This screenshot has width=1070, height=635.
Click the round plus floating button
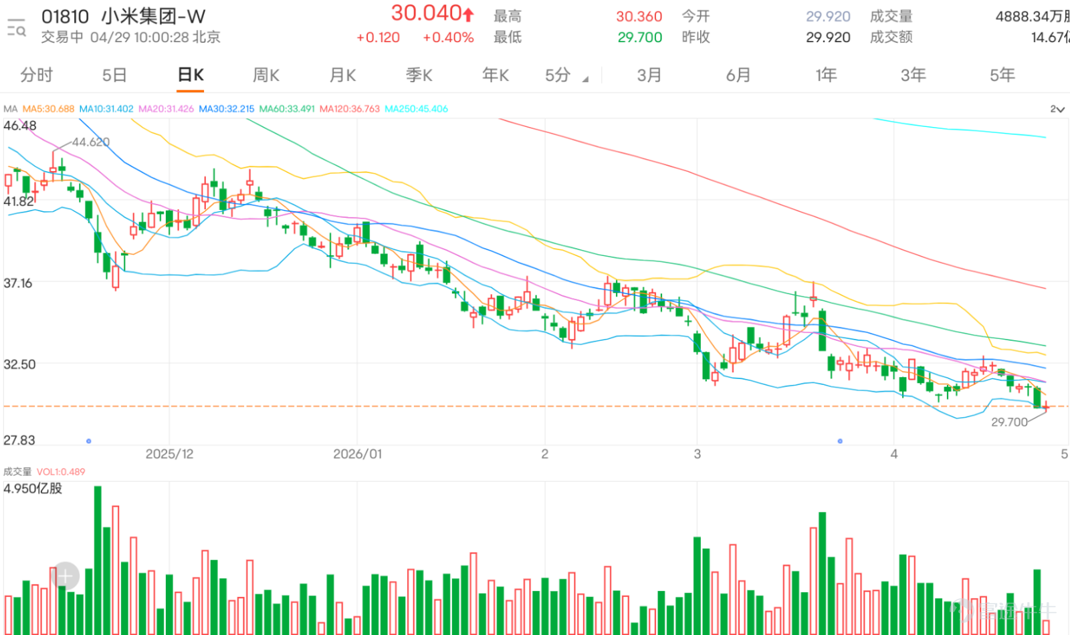[x=65, y=576]
